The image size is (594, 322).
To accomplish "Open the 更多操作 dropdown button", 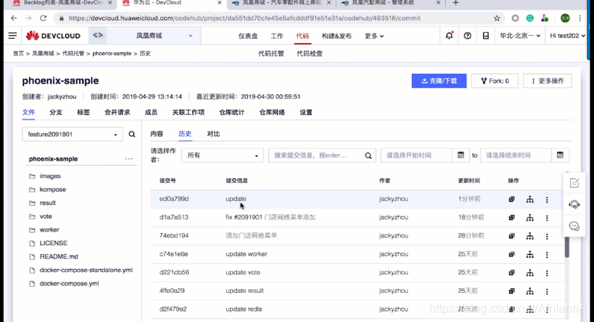I will [x=548, y=81].
